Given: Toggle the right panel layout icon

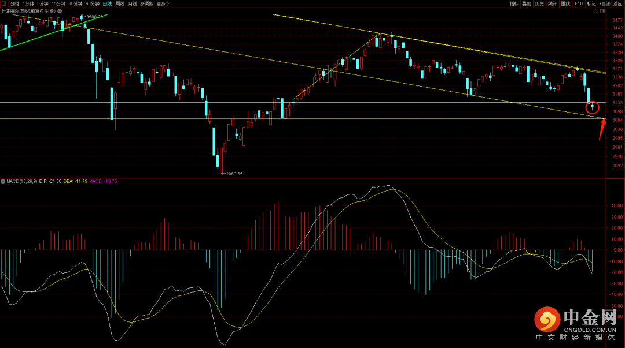Looking at the screenshot, I should click(x=603, y=11).
